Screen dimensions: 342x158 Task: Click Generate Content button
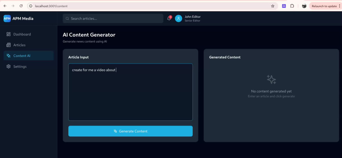click(x=130, y=131)
